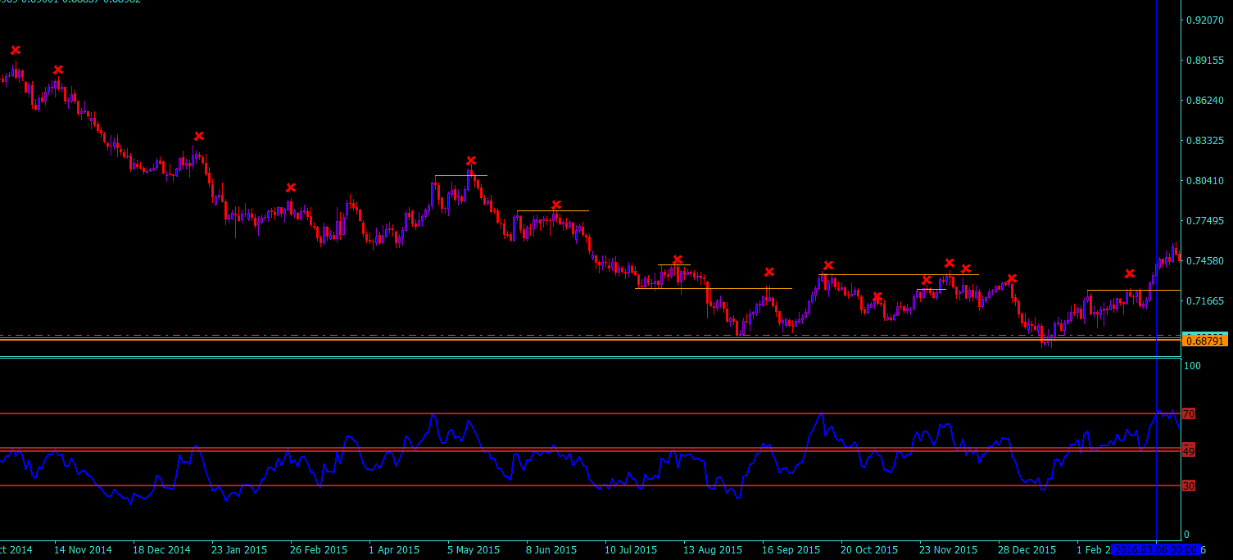Click the 100 label on the RSI scale
Screen dimensions: 1233x560
(x=1192, y=365)
